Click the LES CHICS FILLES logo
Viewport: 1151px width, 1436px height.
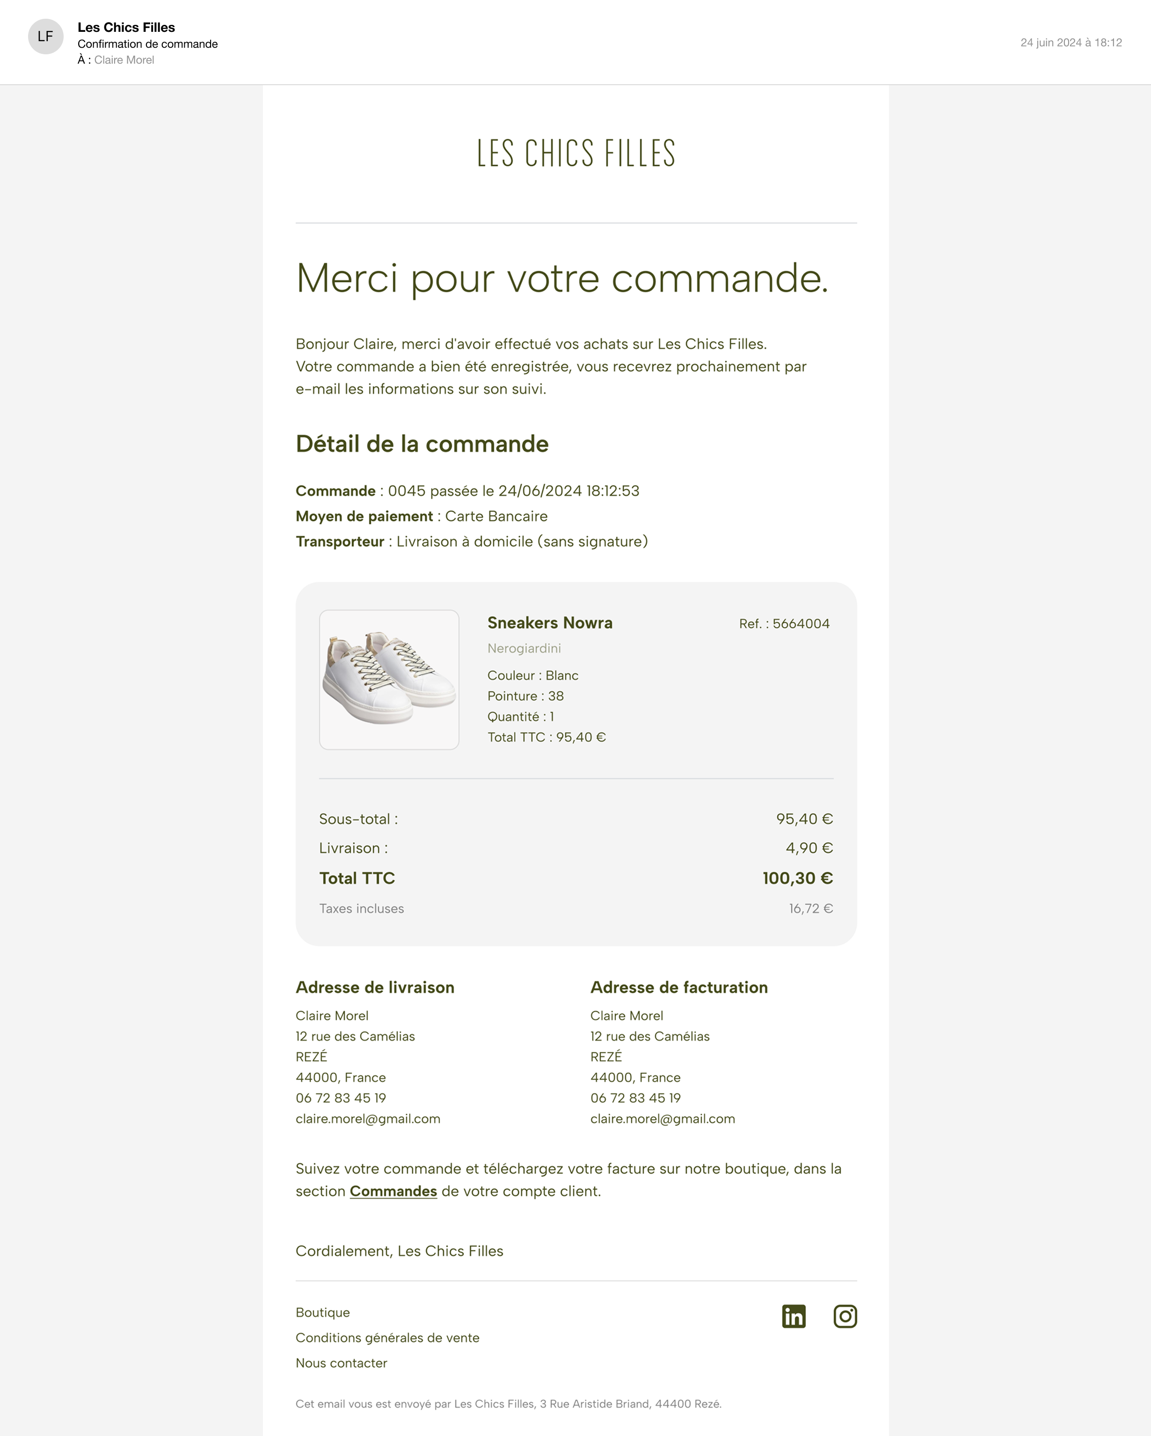[x=576, y=153]
